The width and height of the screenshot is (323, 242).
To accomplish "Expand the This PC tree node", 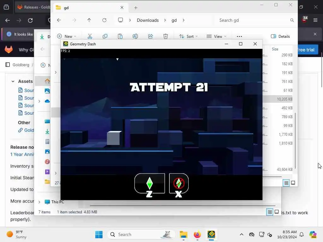I will point(39,202).
